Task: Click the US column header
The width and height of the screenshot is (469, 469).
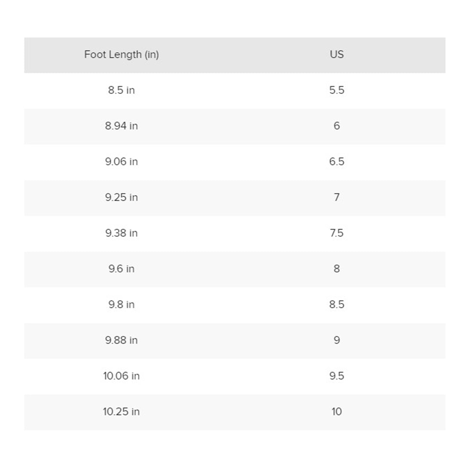Action: 337,54
